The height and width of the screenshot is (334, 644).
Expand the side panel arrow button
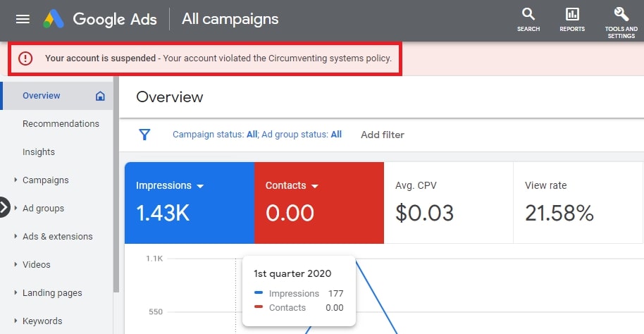4,208
